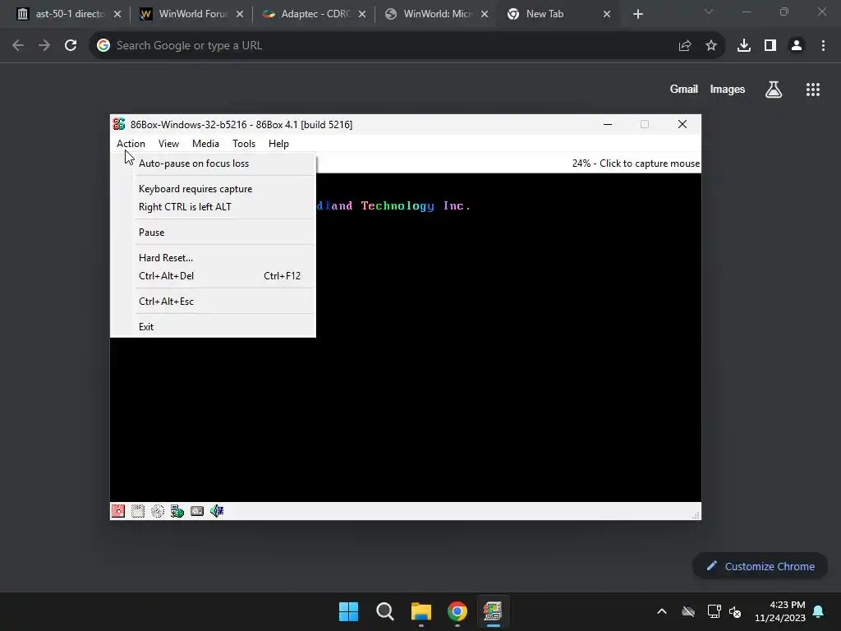Click the network globe icon in 86Box status bar
This screenshot has width=841, height=631.
coord(177,511)
